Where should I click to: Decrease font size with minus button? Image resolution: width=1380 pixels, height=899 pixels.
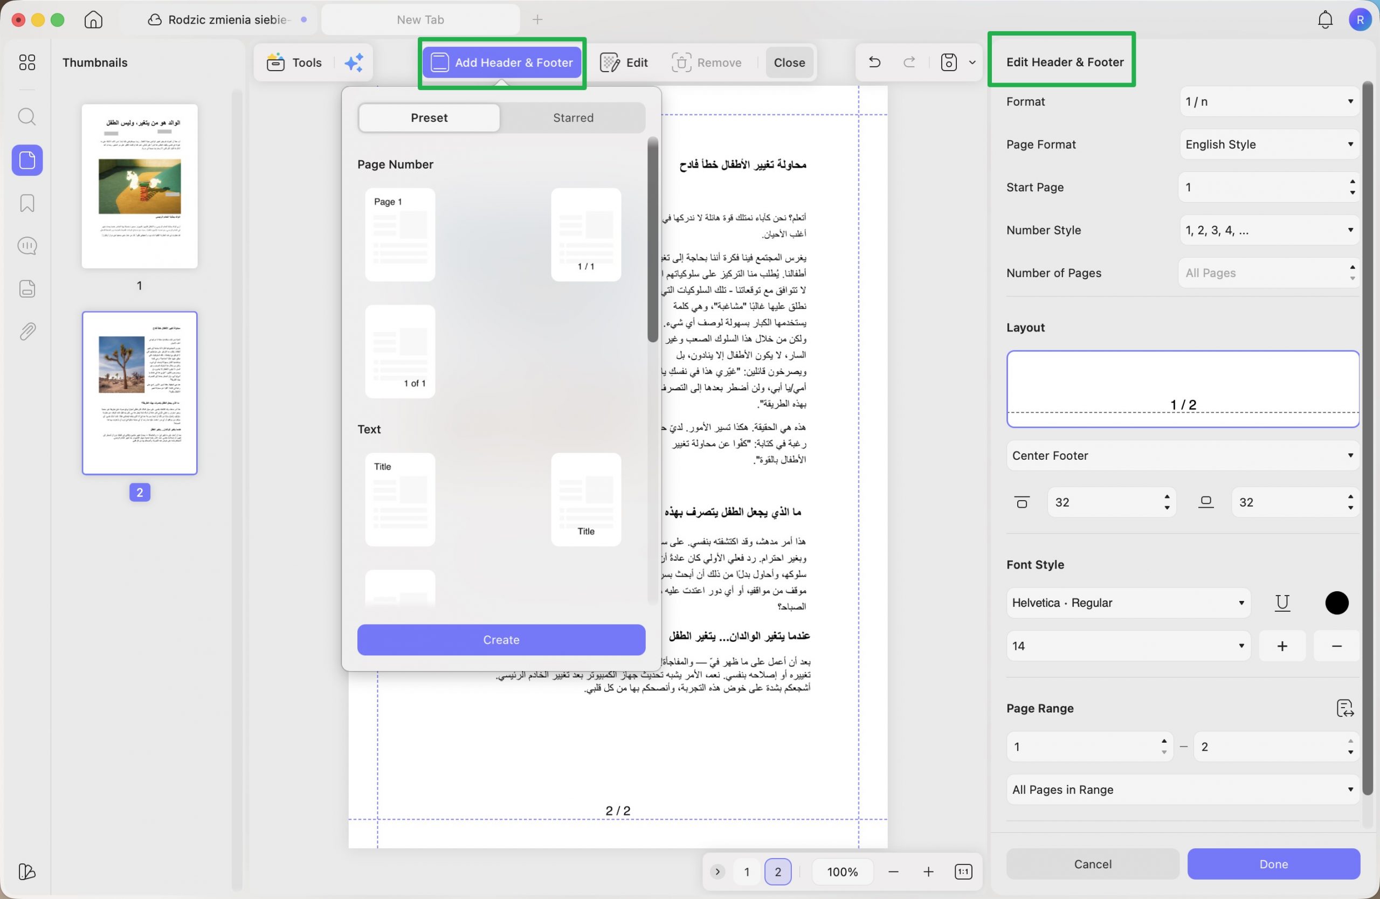pyautogui.click(x=1336, y=646)
